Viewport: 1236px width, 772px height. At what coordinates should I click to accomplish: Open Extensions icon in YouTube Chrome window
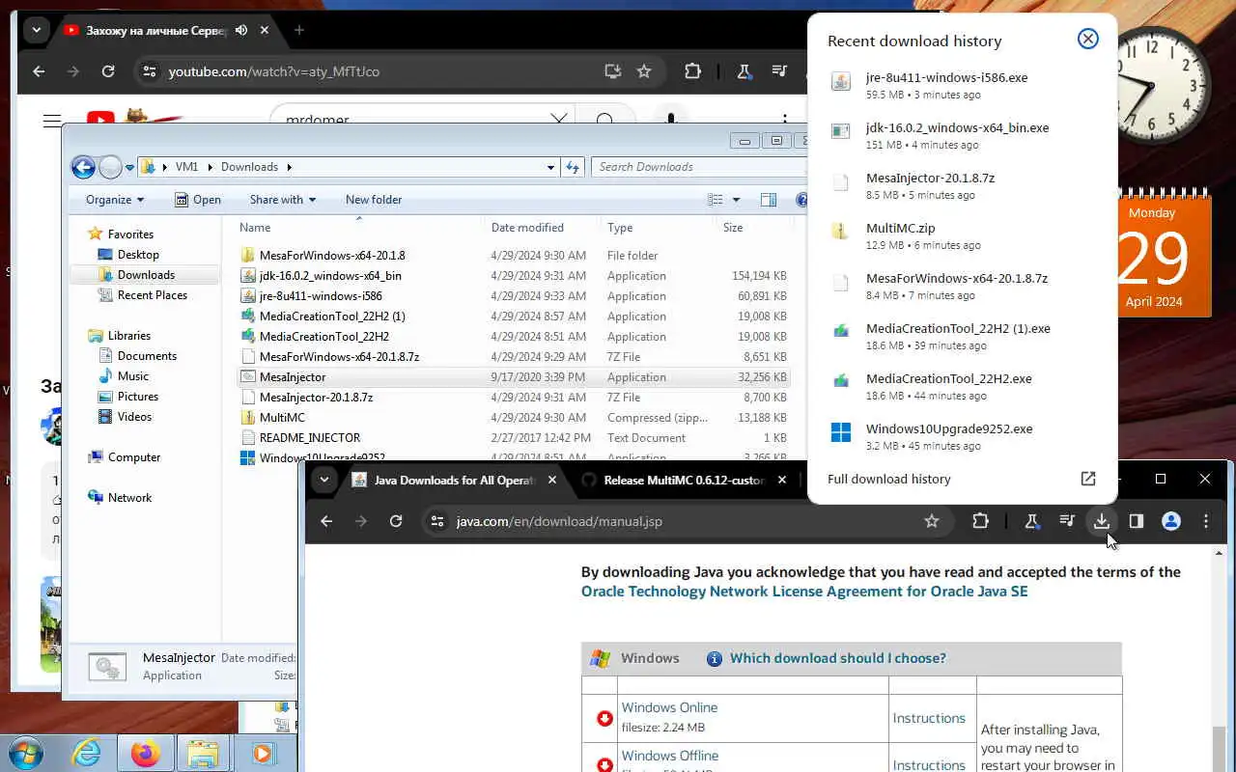pos(692,71)
